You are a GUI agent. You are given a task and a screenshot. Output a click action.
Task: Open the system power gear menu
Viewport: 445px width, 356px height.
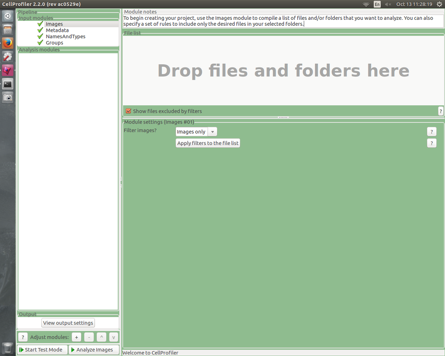click(x=439, y=4)
